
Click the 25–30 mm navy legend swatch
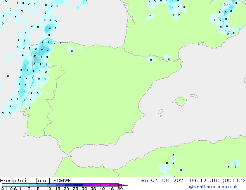click(x=78, y=185)
